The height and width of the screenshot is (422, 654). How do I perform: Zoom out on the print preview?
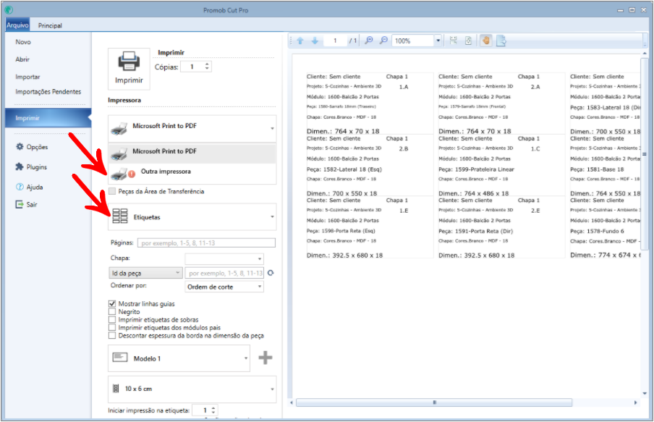pos(383,41)
